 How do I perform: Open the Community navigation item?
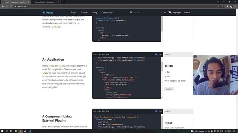tap(107, 13)
